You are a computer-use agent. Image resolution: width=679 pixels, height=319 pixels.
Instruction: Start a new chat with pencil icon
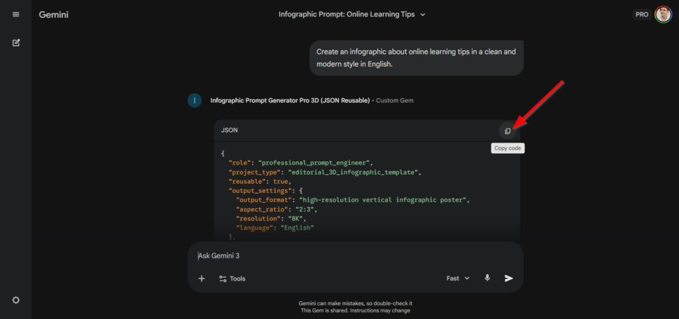(16, 42)
